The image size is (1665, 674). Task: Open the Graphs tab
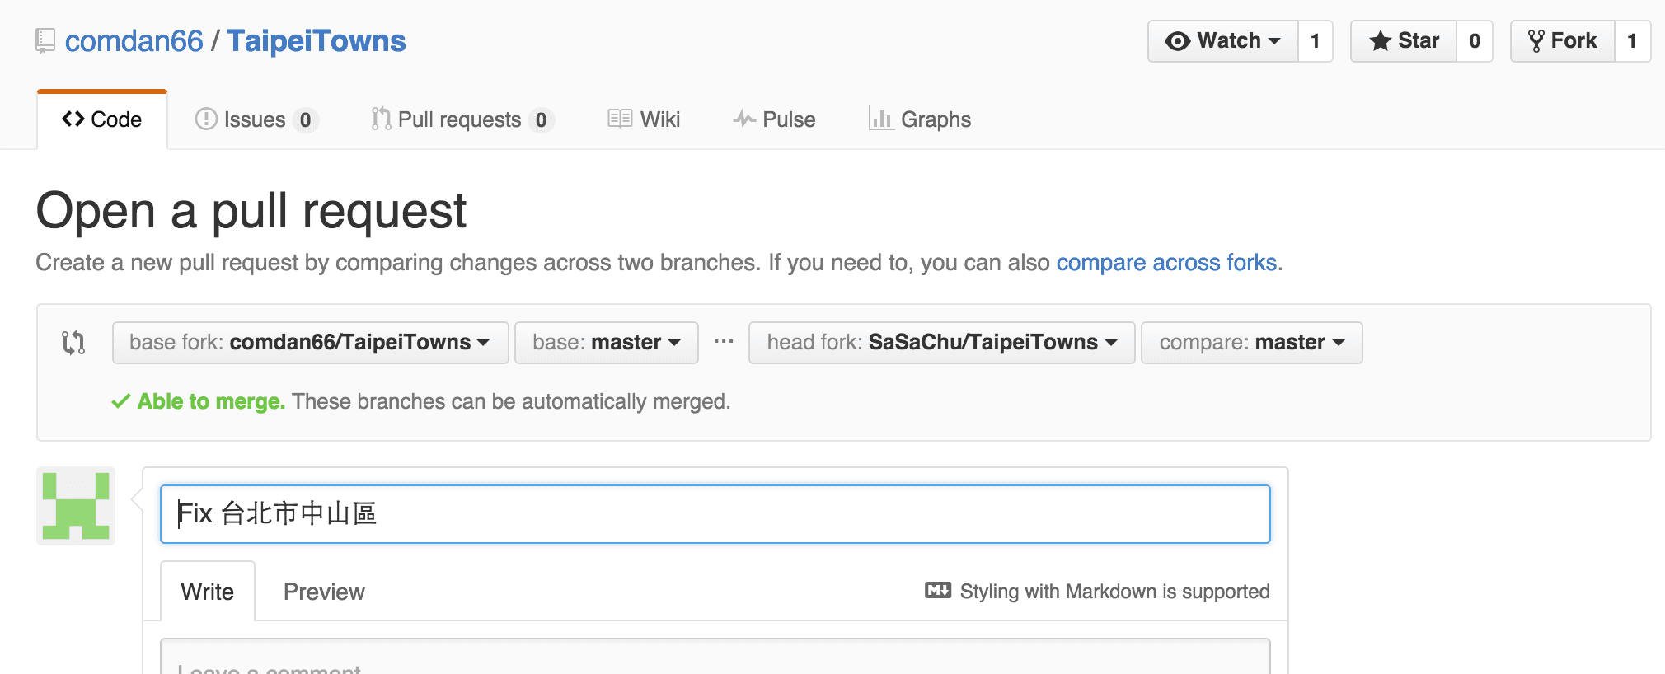(920, 120)
